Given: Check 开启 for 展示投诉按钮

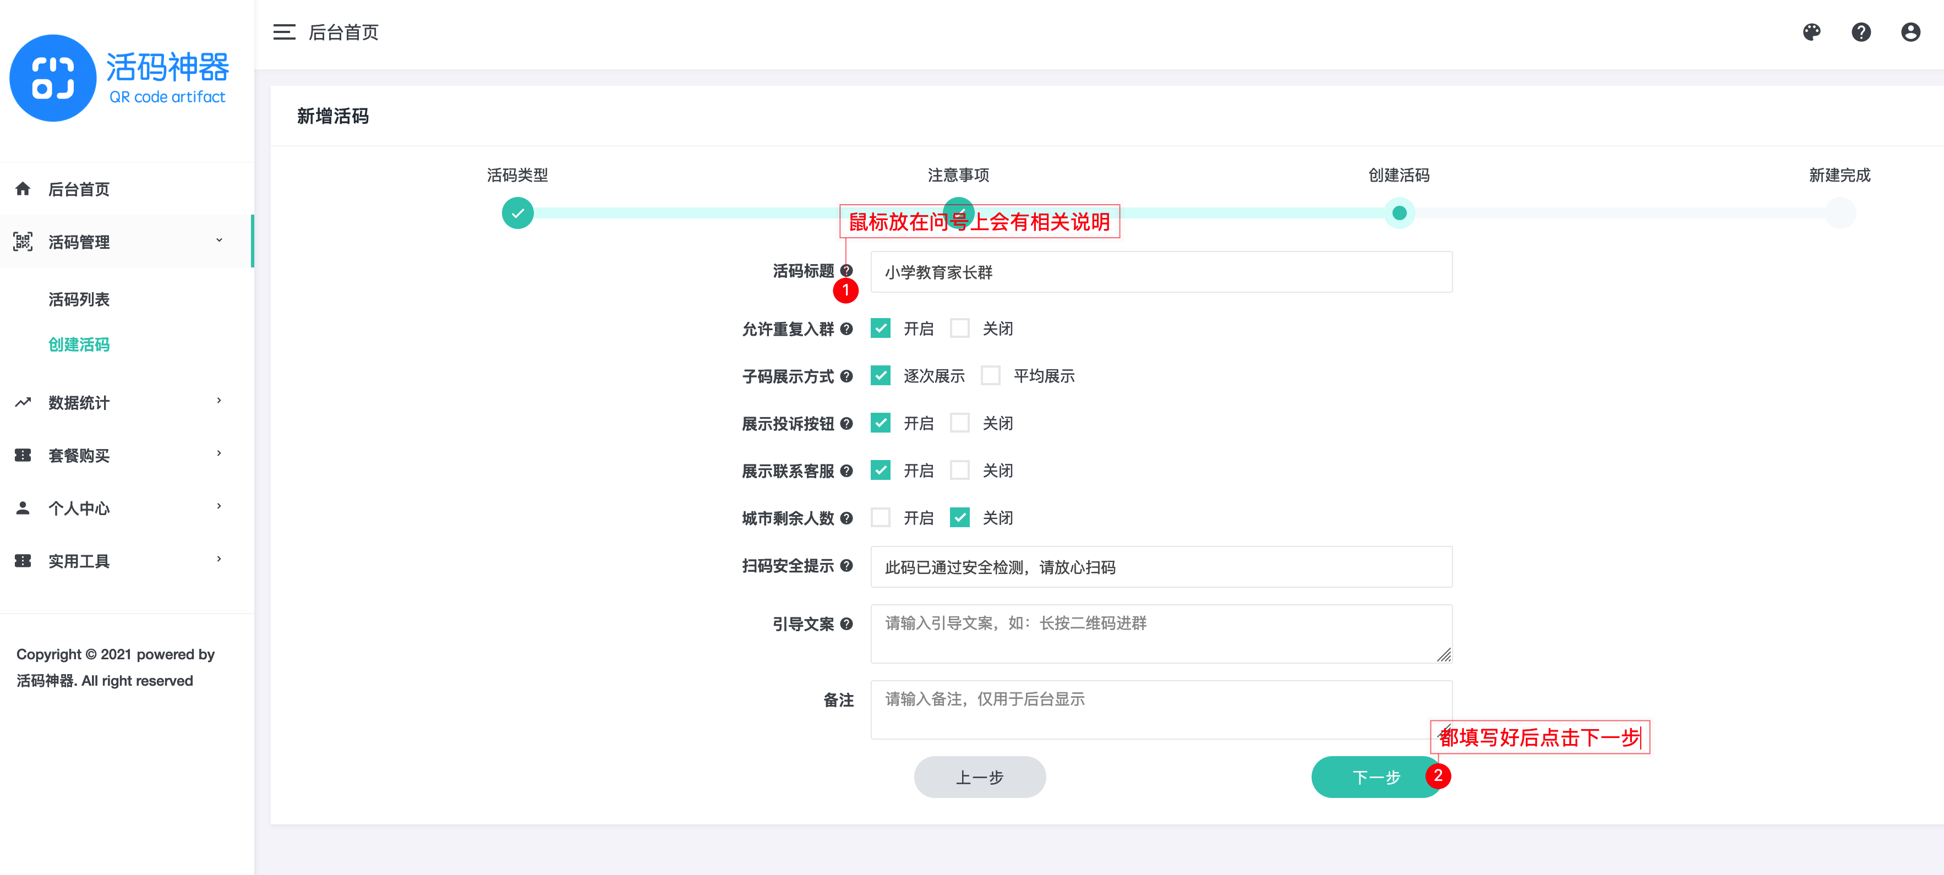Looking at the screenshot, I should pyautogui.click(x=880, y=423).
